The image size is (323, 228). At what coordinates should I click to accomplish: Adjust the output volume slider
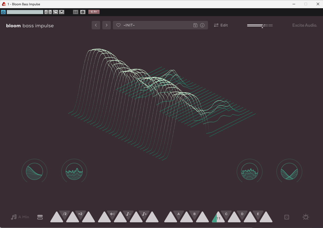(x=260, y=25)
